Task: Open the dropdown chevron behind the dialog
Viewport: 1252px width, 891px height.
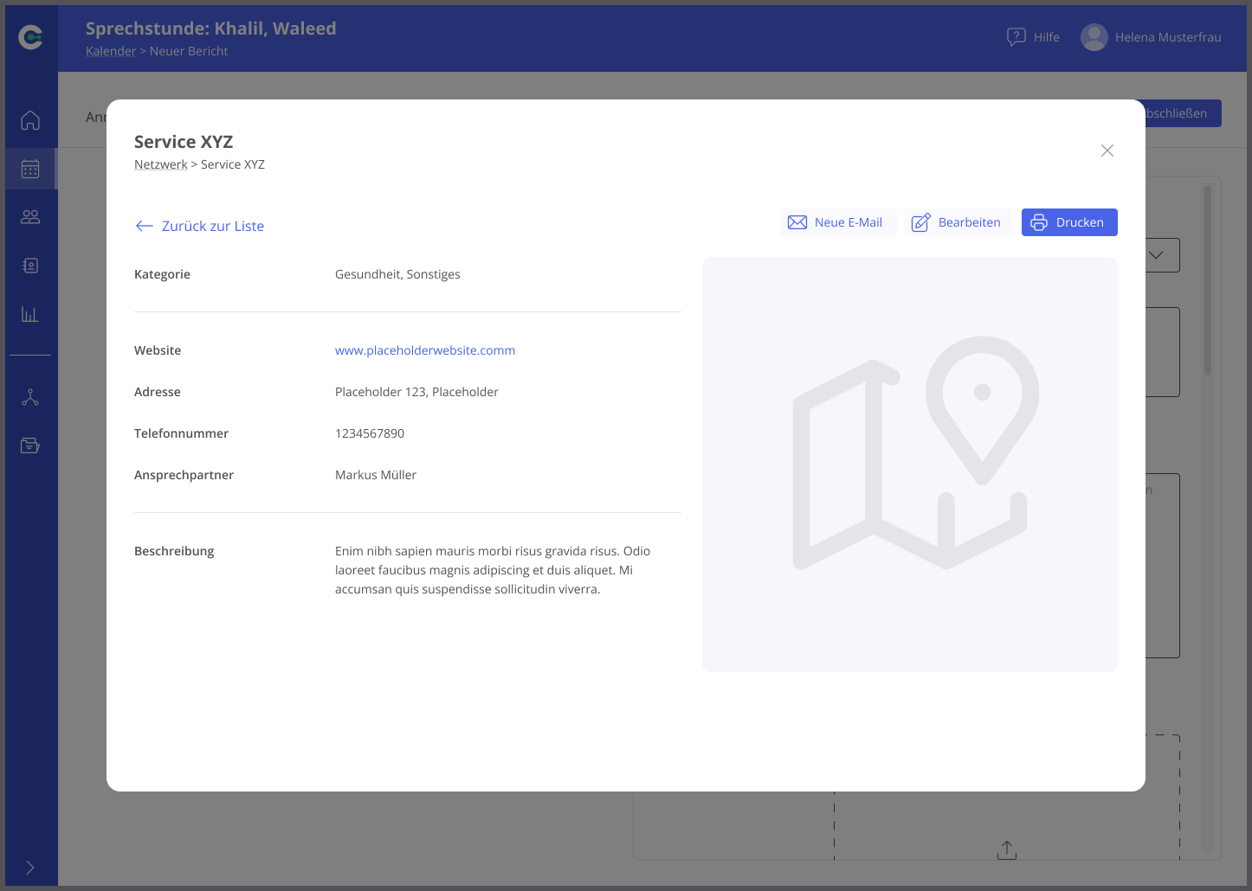Action: (x=1157, y=255)
